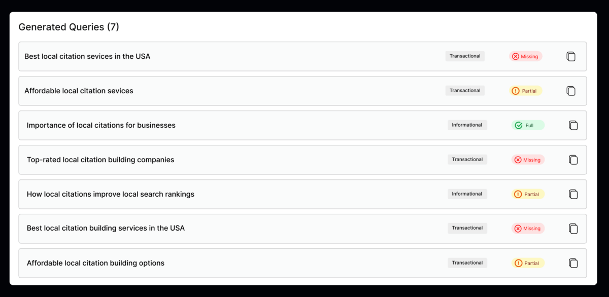Copy 'Importance of local citations for businesses' query

click(x=573, y=125)
